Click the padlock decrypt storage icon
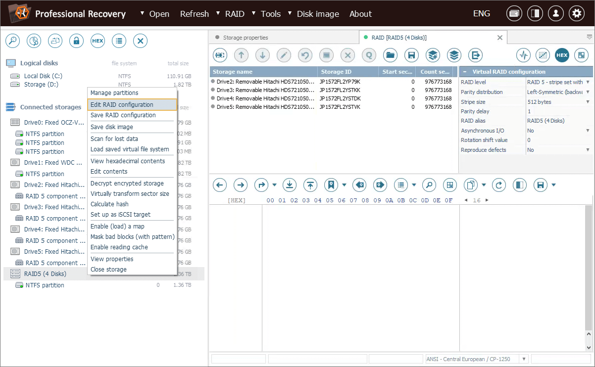 pyautogui.click(x=76, y=41)
